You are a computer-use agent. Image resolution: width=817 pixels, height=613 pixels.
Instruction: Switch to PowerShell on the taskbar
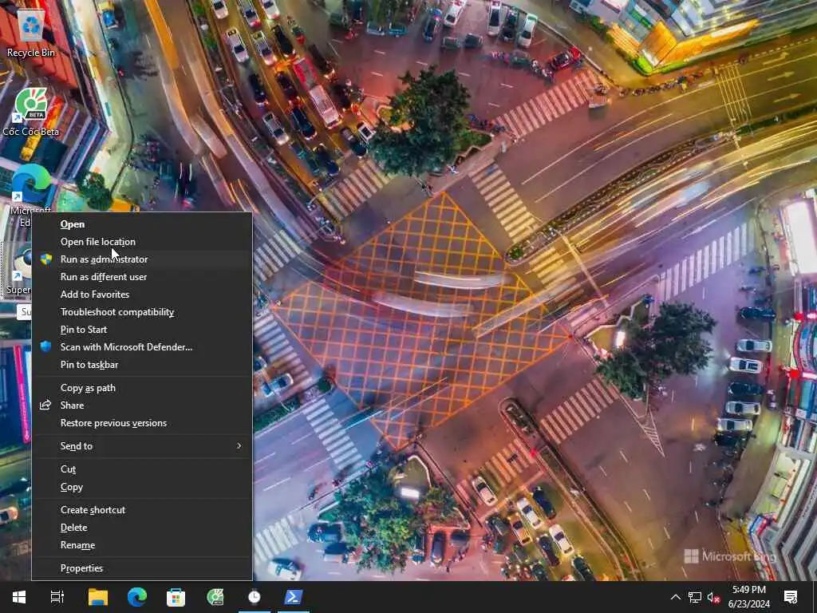(293, 597)
